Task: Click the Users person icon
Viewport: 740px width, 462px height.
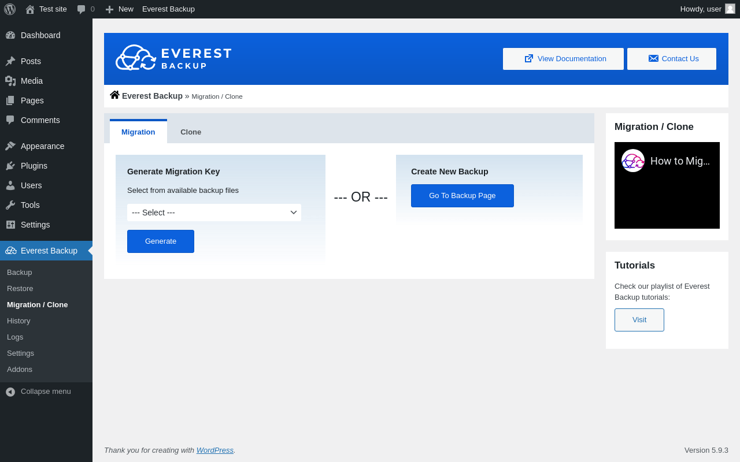Action: click(x=10, y=185)
